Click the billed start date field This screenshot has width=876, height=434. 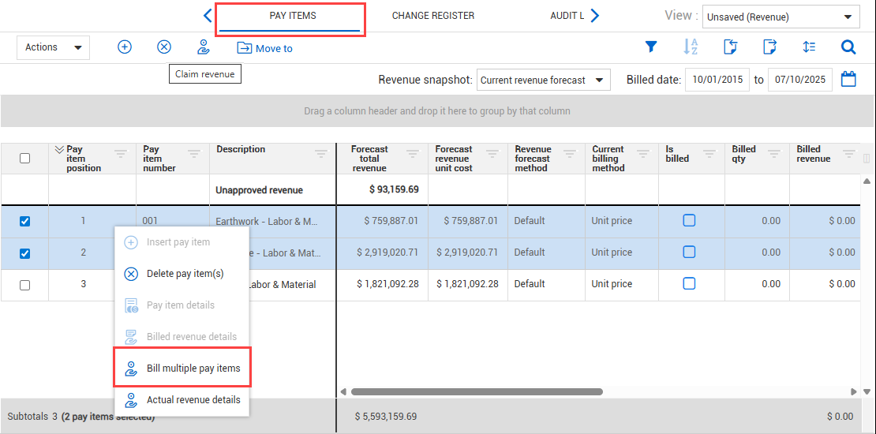(x=717, y=80)
